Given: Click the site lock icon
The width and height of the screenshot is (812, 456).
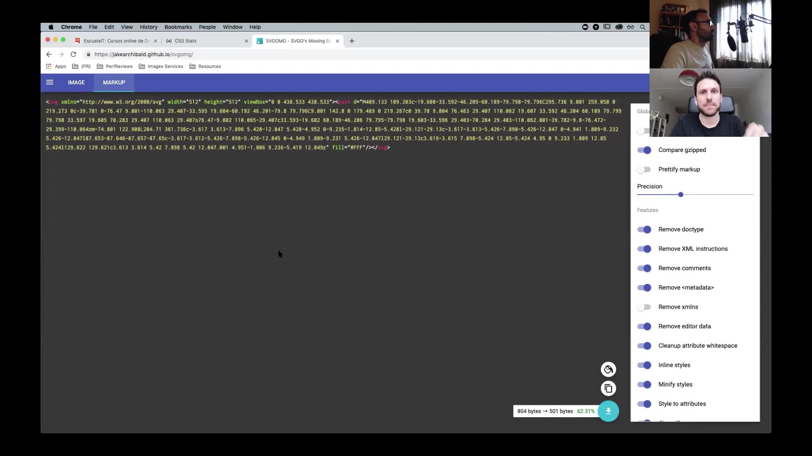Looking at the screenshot, I should click(88, 54).
